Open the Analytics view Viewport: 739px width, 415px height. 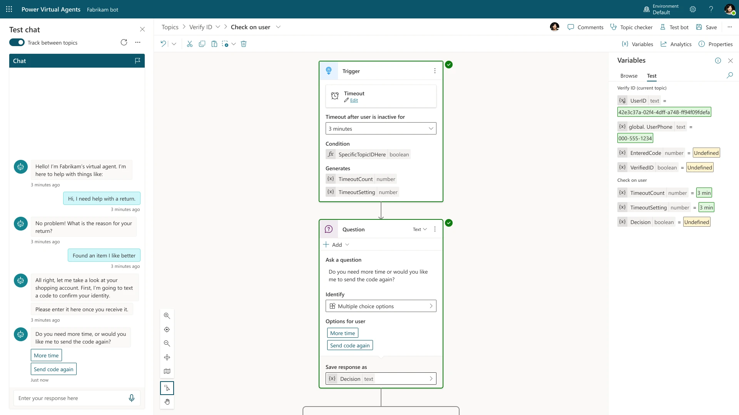tap(676, 44)
